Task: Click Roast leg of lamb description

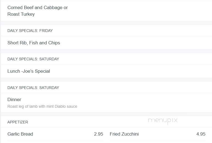Action: click(x=42, y=106)
